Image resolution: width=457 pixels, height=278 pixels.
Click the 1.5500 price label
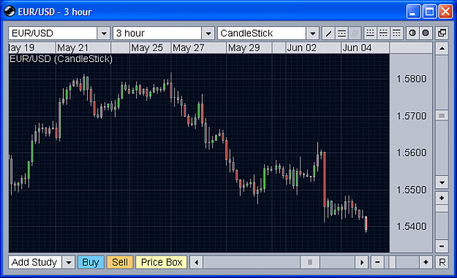point(411,190)
